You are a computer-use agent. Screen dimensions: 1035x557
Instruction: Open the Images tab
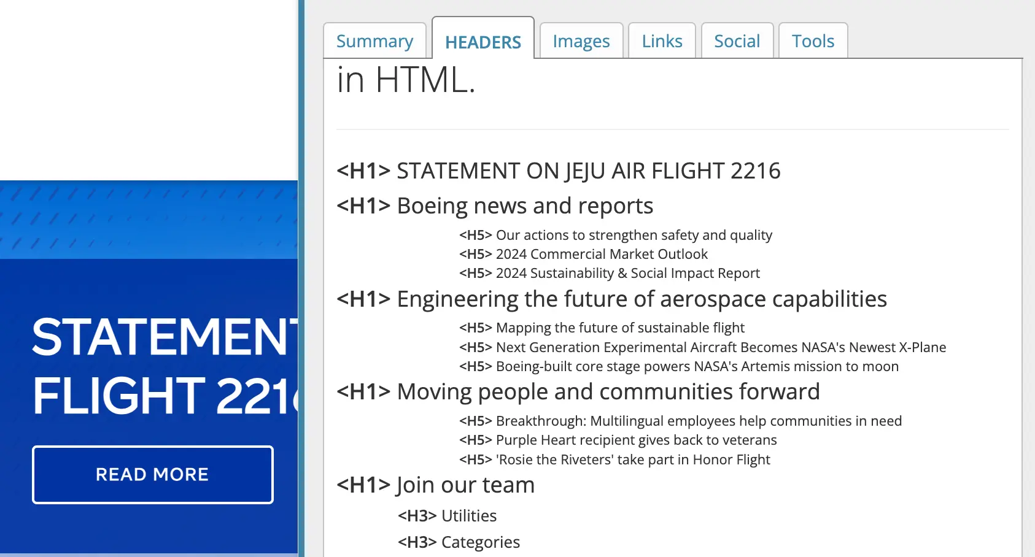pyautogui.click(x=581, y=41)
